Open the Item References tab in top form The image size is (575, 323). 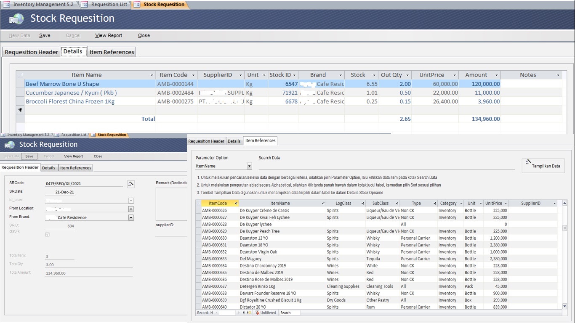pos(112,52)
